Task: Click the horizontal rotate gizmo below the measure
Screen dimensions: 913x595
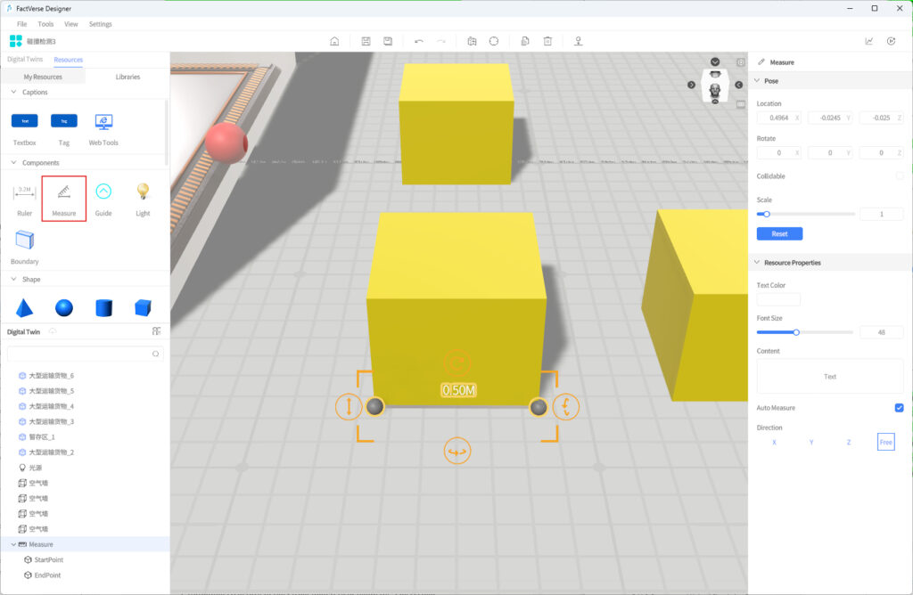Action: point(457,452)
